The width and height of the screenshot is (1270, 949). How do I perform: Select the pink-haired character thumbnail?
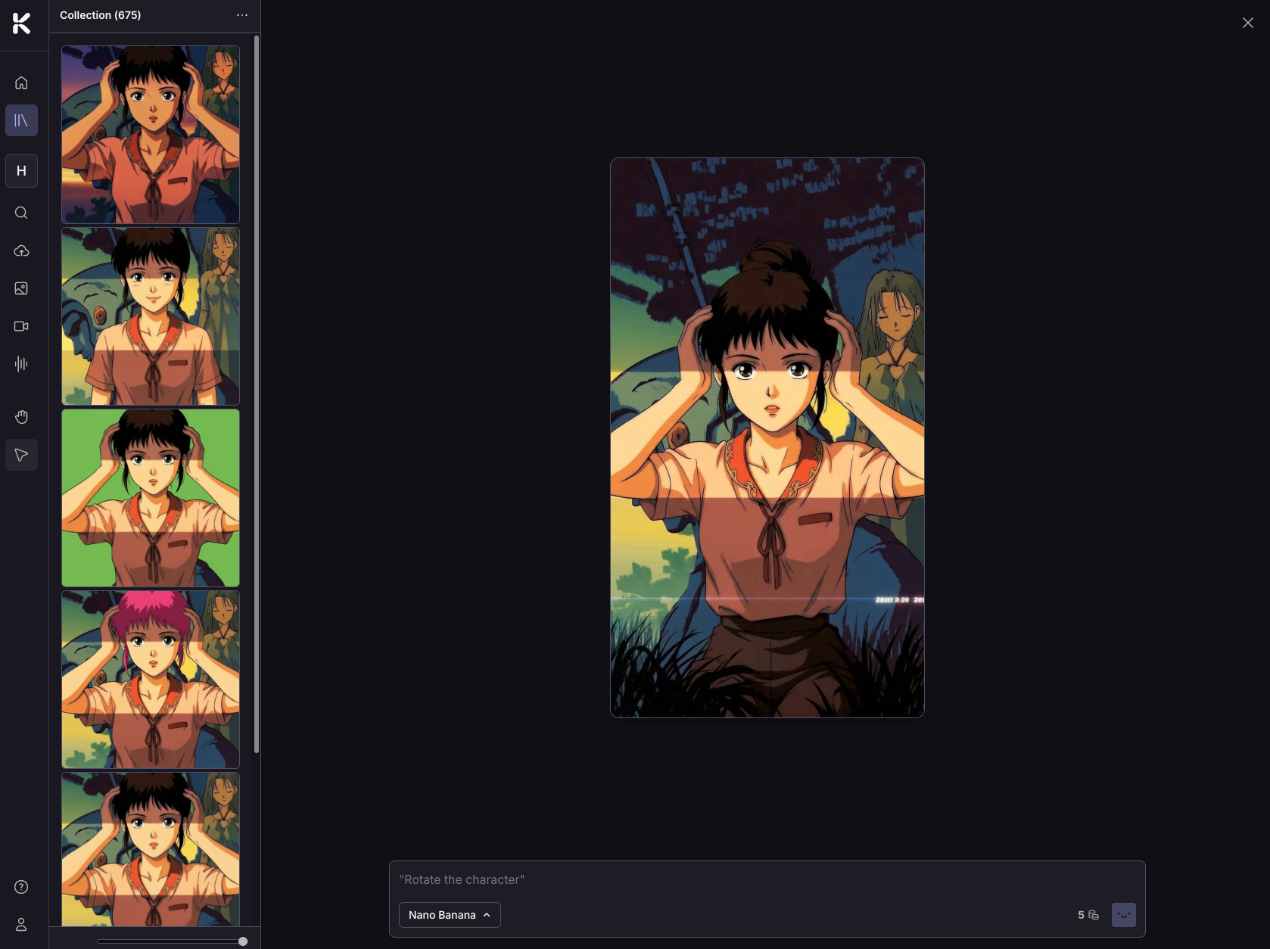coord(151,680)
